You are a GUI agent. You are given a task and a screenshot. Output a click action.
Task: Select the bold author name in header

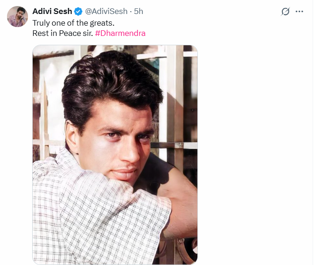(52, 12)
